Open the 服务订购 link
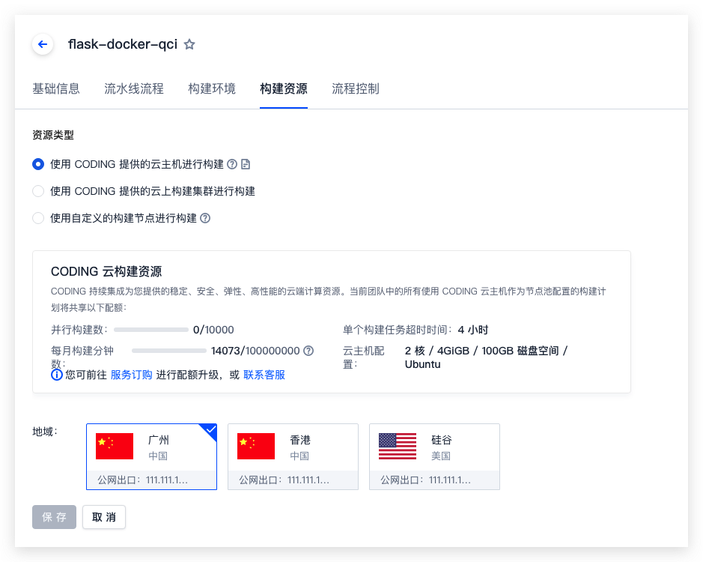Viewport: 703px width, 562px height. pos(131,375)
